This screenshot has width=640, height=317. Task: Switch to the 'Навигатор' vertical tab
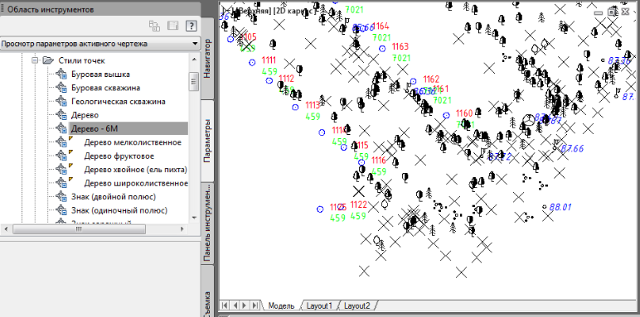207,58
